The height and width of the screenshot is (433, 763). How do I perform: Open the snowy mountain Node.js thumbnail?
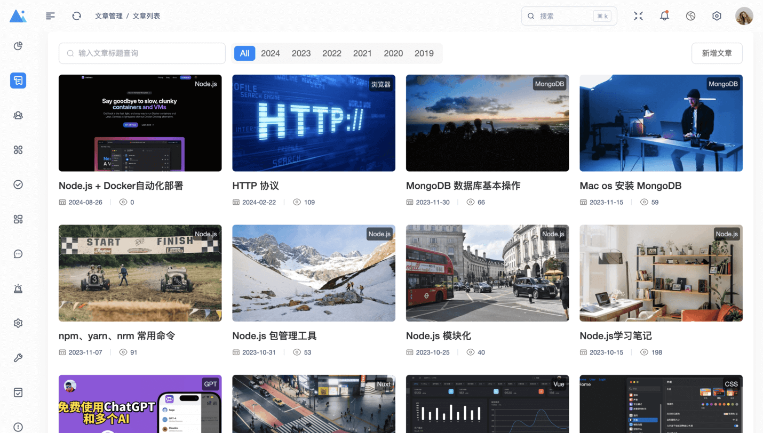click(314, 273)
